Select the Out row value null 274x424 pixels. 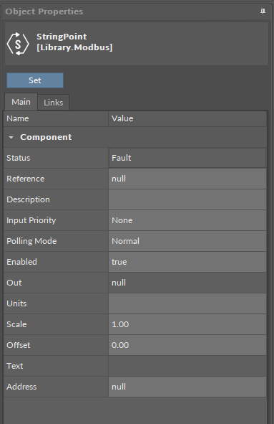(x=187, y=283)
